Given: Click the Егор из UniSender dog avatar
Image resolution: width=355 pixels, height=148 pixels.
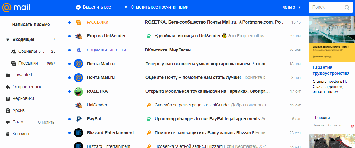Looking at the screenshot, I should pos(79,36).
